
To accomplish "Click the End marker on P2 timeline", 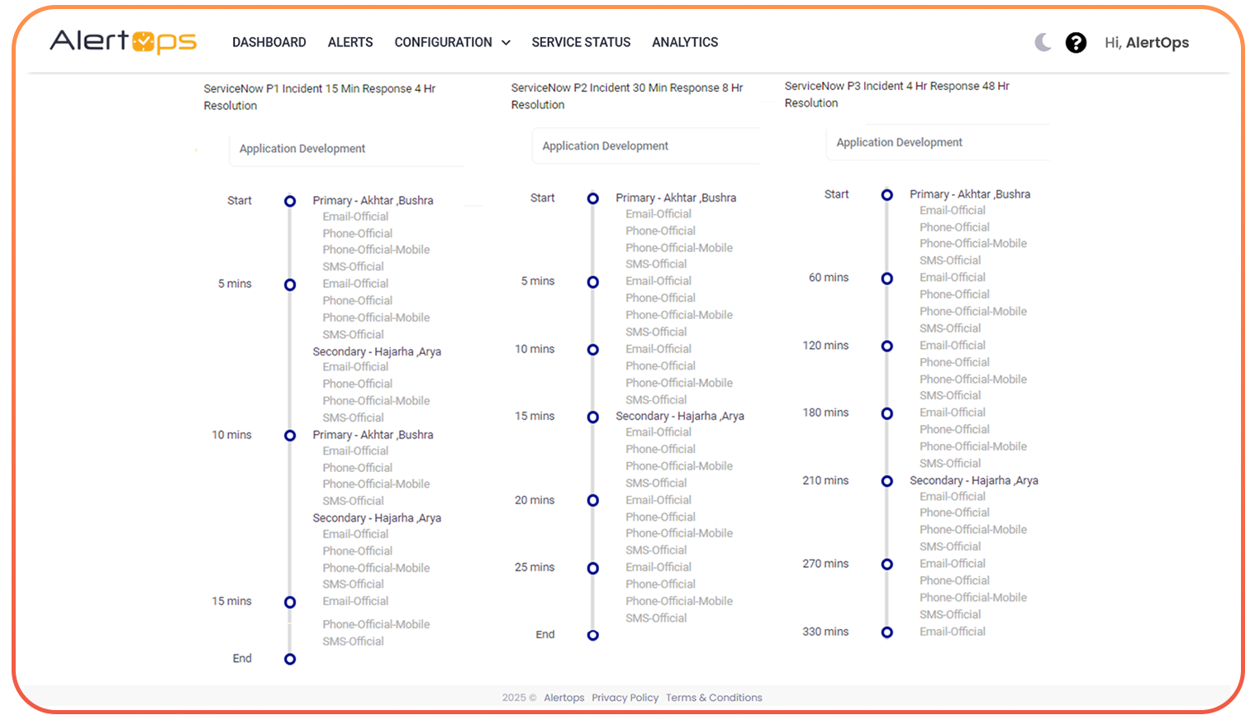I will tap(593, 635).
